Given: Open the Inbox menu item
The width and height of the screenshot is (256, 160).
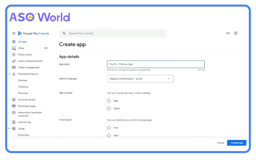Looking at the screenshot, I should pyautogui.click(x=21, y=48).
